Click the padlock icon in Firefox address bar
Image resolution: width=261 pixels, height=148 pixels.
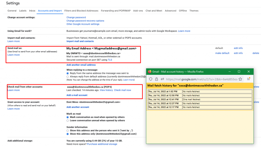(156, 79)
